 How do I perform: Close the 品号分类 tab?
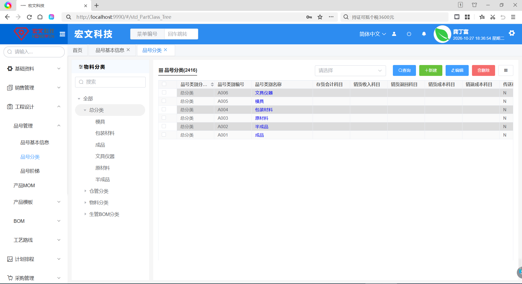(166, 50)
